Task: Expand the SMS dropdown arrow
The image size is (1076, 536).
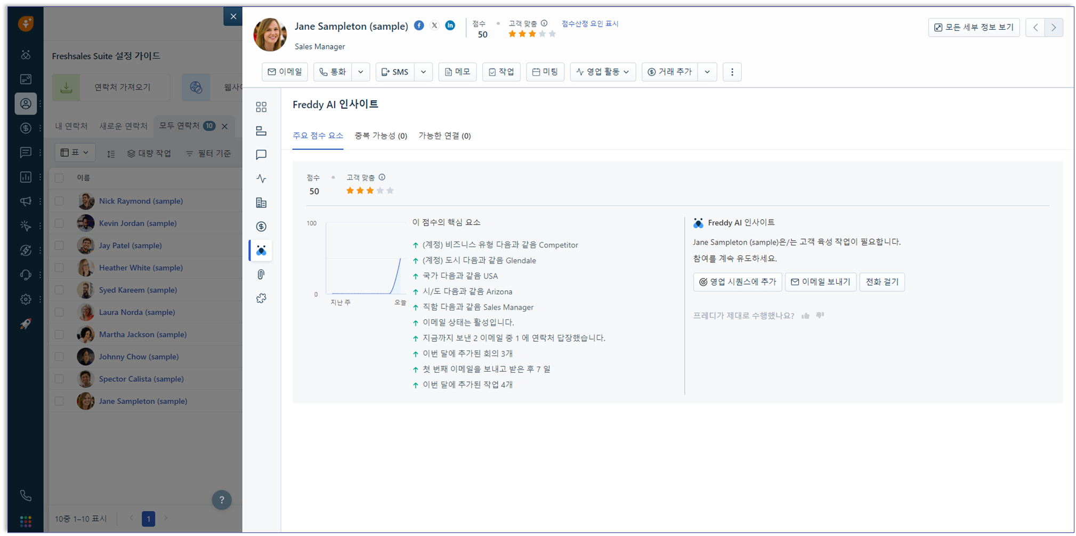Action: click(x=424, y=72)
